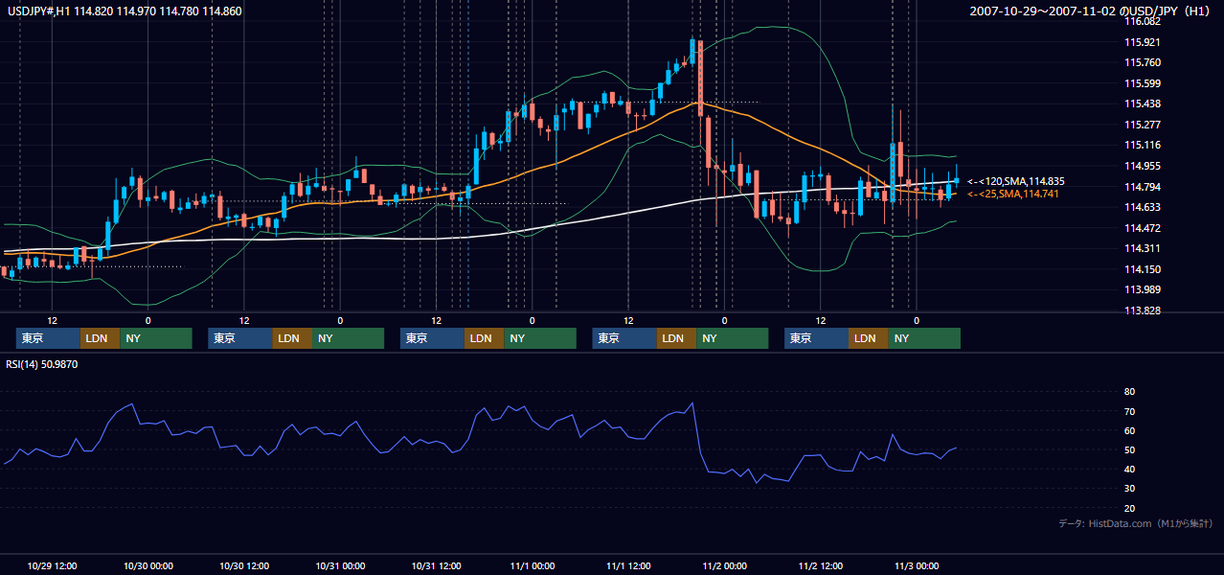Click the 114.794 price label
Viewport: 1224px width, 575px height.
pyautogui.click(x=1144, y=187)
